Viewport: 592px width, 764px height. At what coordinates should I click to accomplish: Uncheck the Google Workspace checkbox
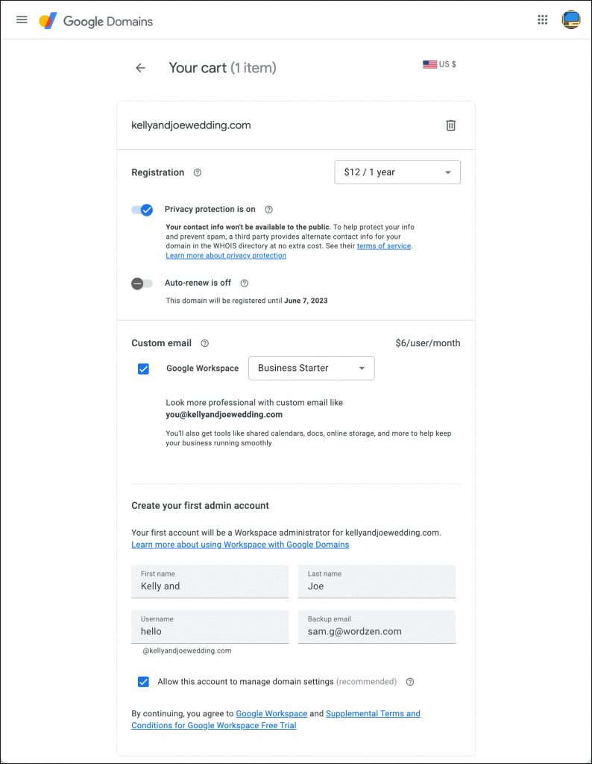coord(143,369)
